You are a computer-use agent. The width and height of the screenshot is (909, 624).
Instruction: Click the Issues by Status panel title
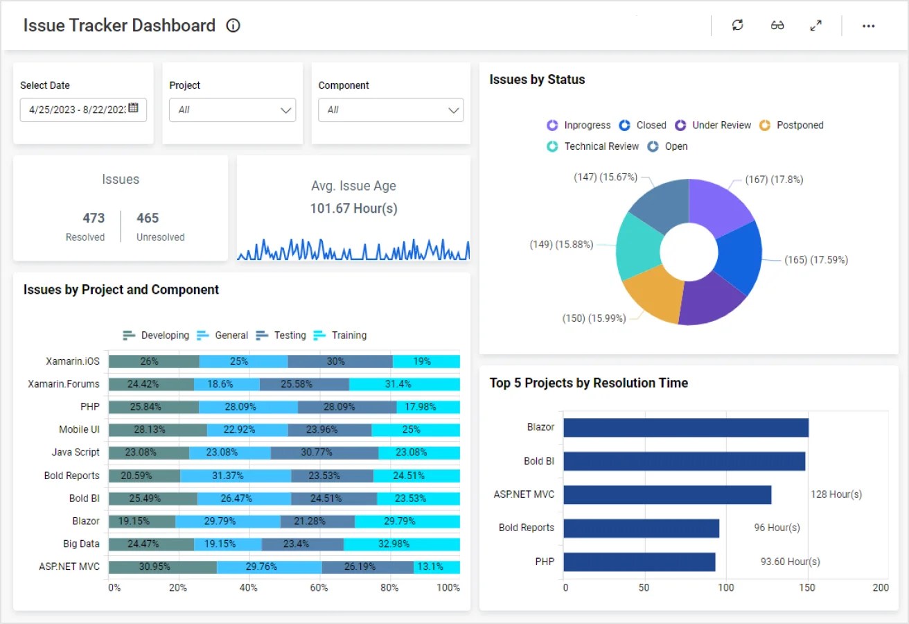(537, 80)
